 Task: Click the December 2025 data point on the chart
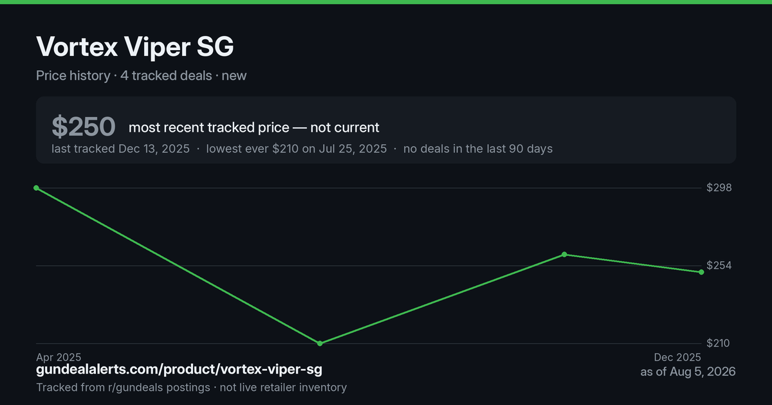pyautogui.click(x=701, y=272)
